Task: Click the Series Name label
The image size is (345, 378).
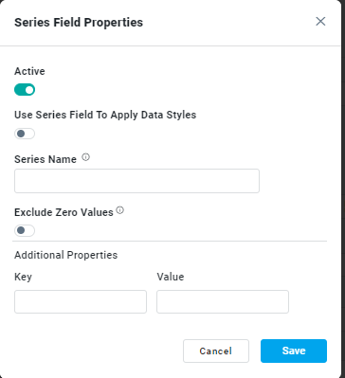Action: pos(45,159)
